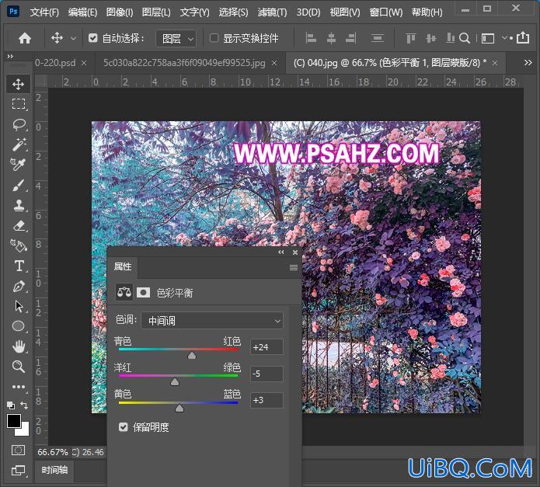The width and height of the screenshot is (540, 487).
Task: Select the Brush tool
Action: click(x=18, y=185)
